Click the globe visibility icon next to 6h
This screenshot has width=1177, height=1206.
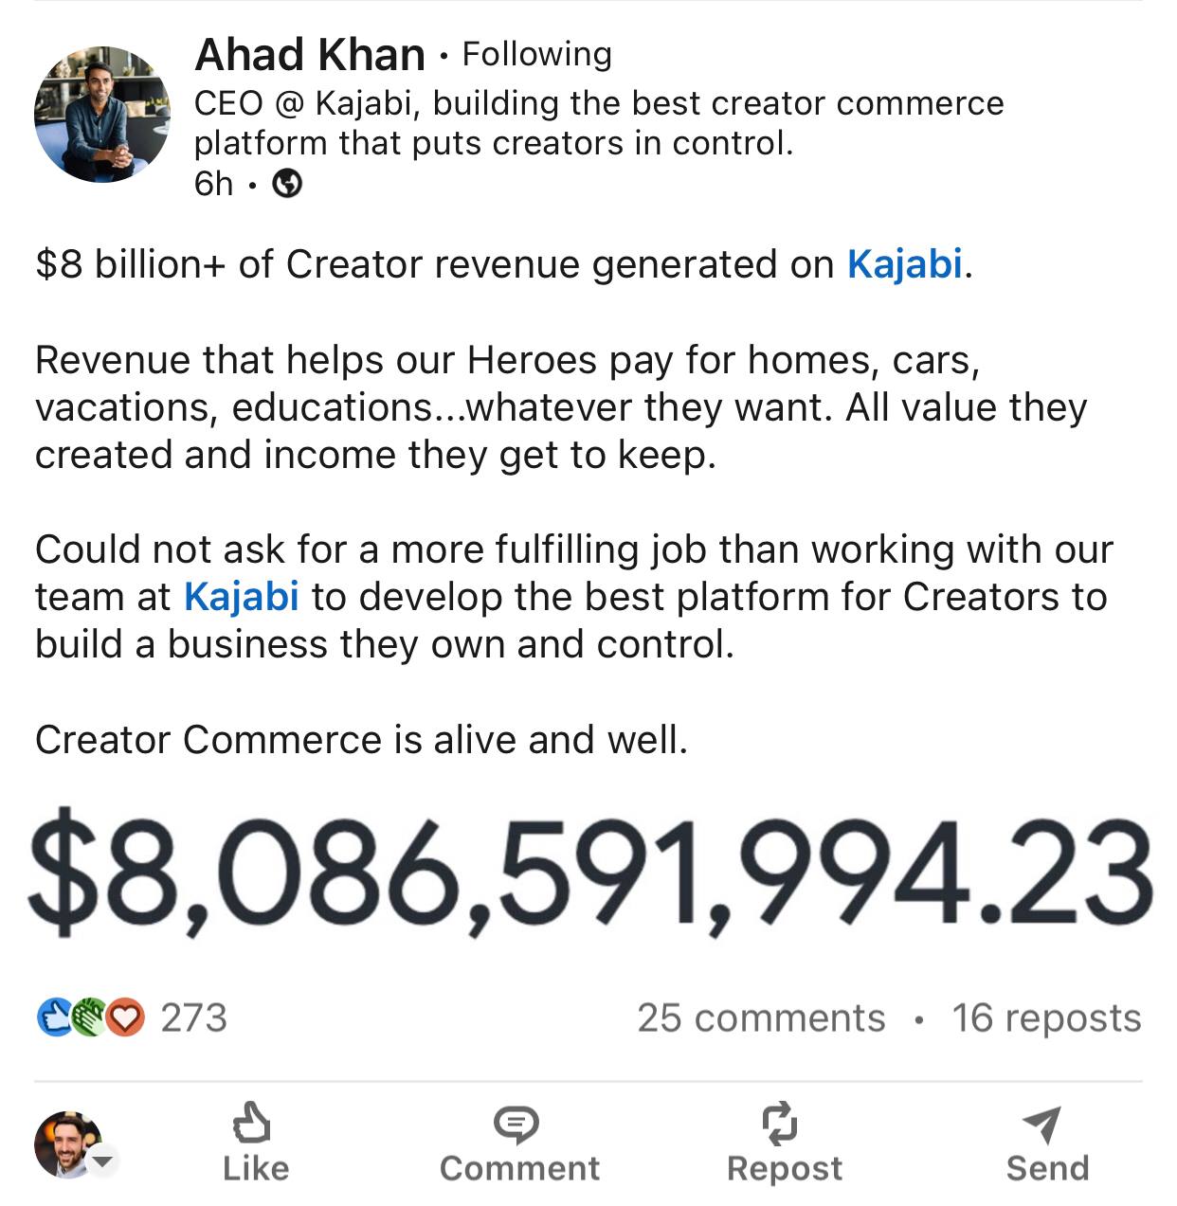pos(287,184)
